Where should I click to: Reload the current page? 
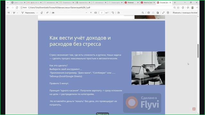(x=17, y=8)
